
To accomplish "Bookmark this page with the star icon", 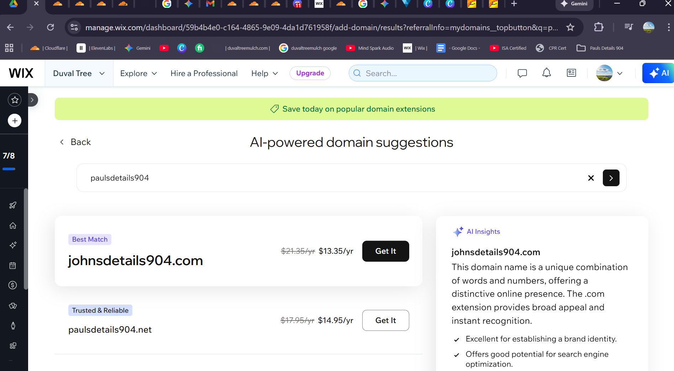I will [570, 27].
